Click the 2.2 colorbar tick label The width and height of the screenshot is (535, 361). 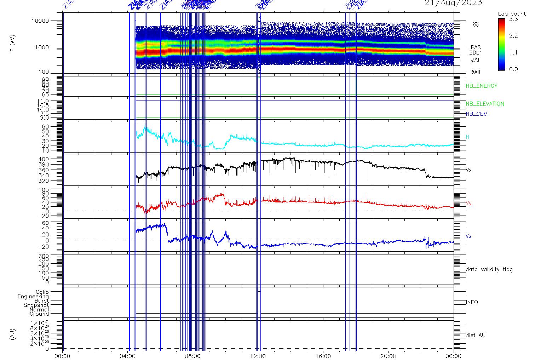(513, 36)
